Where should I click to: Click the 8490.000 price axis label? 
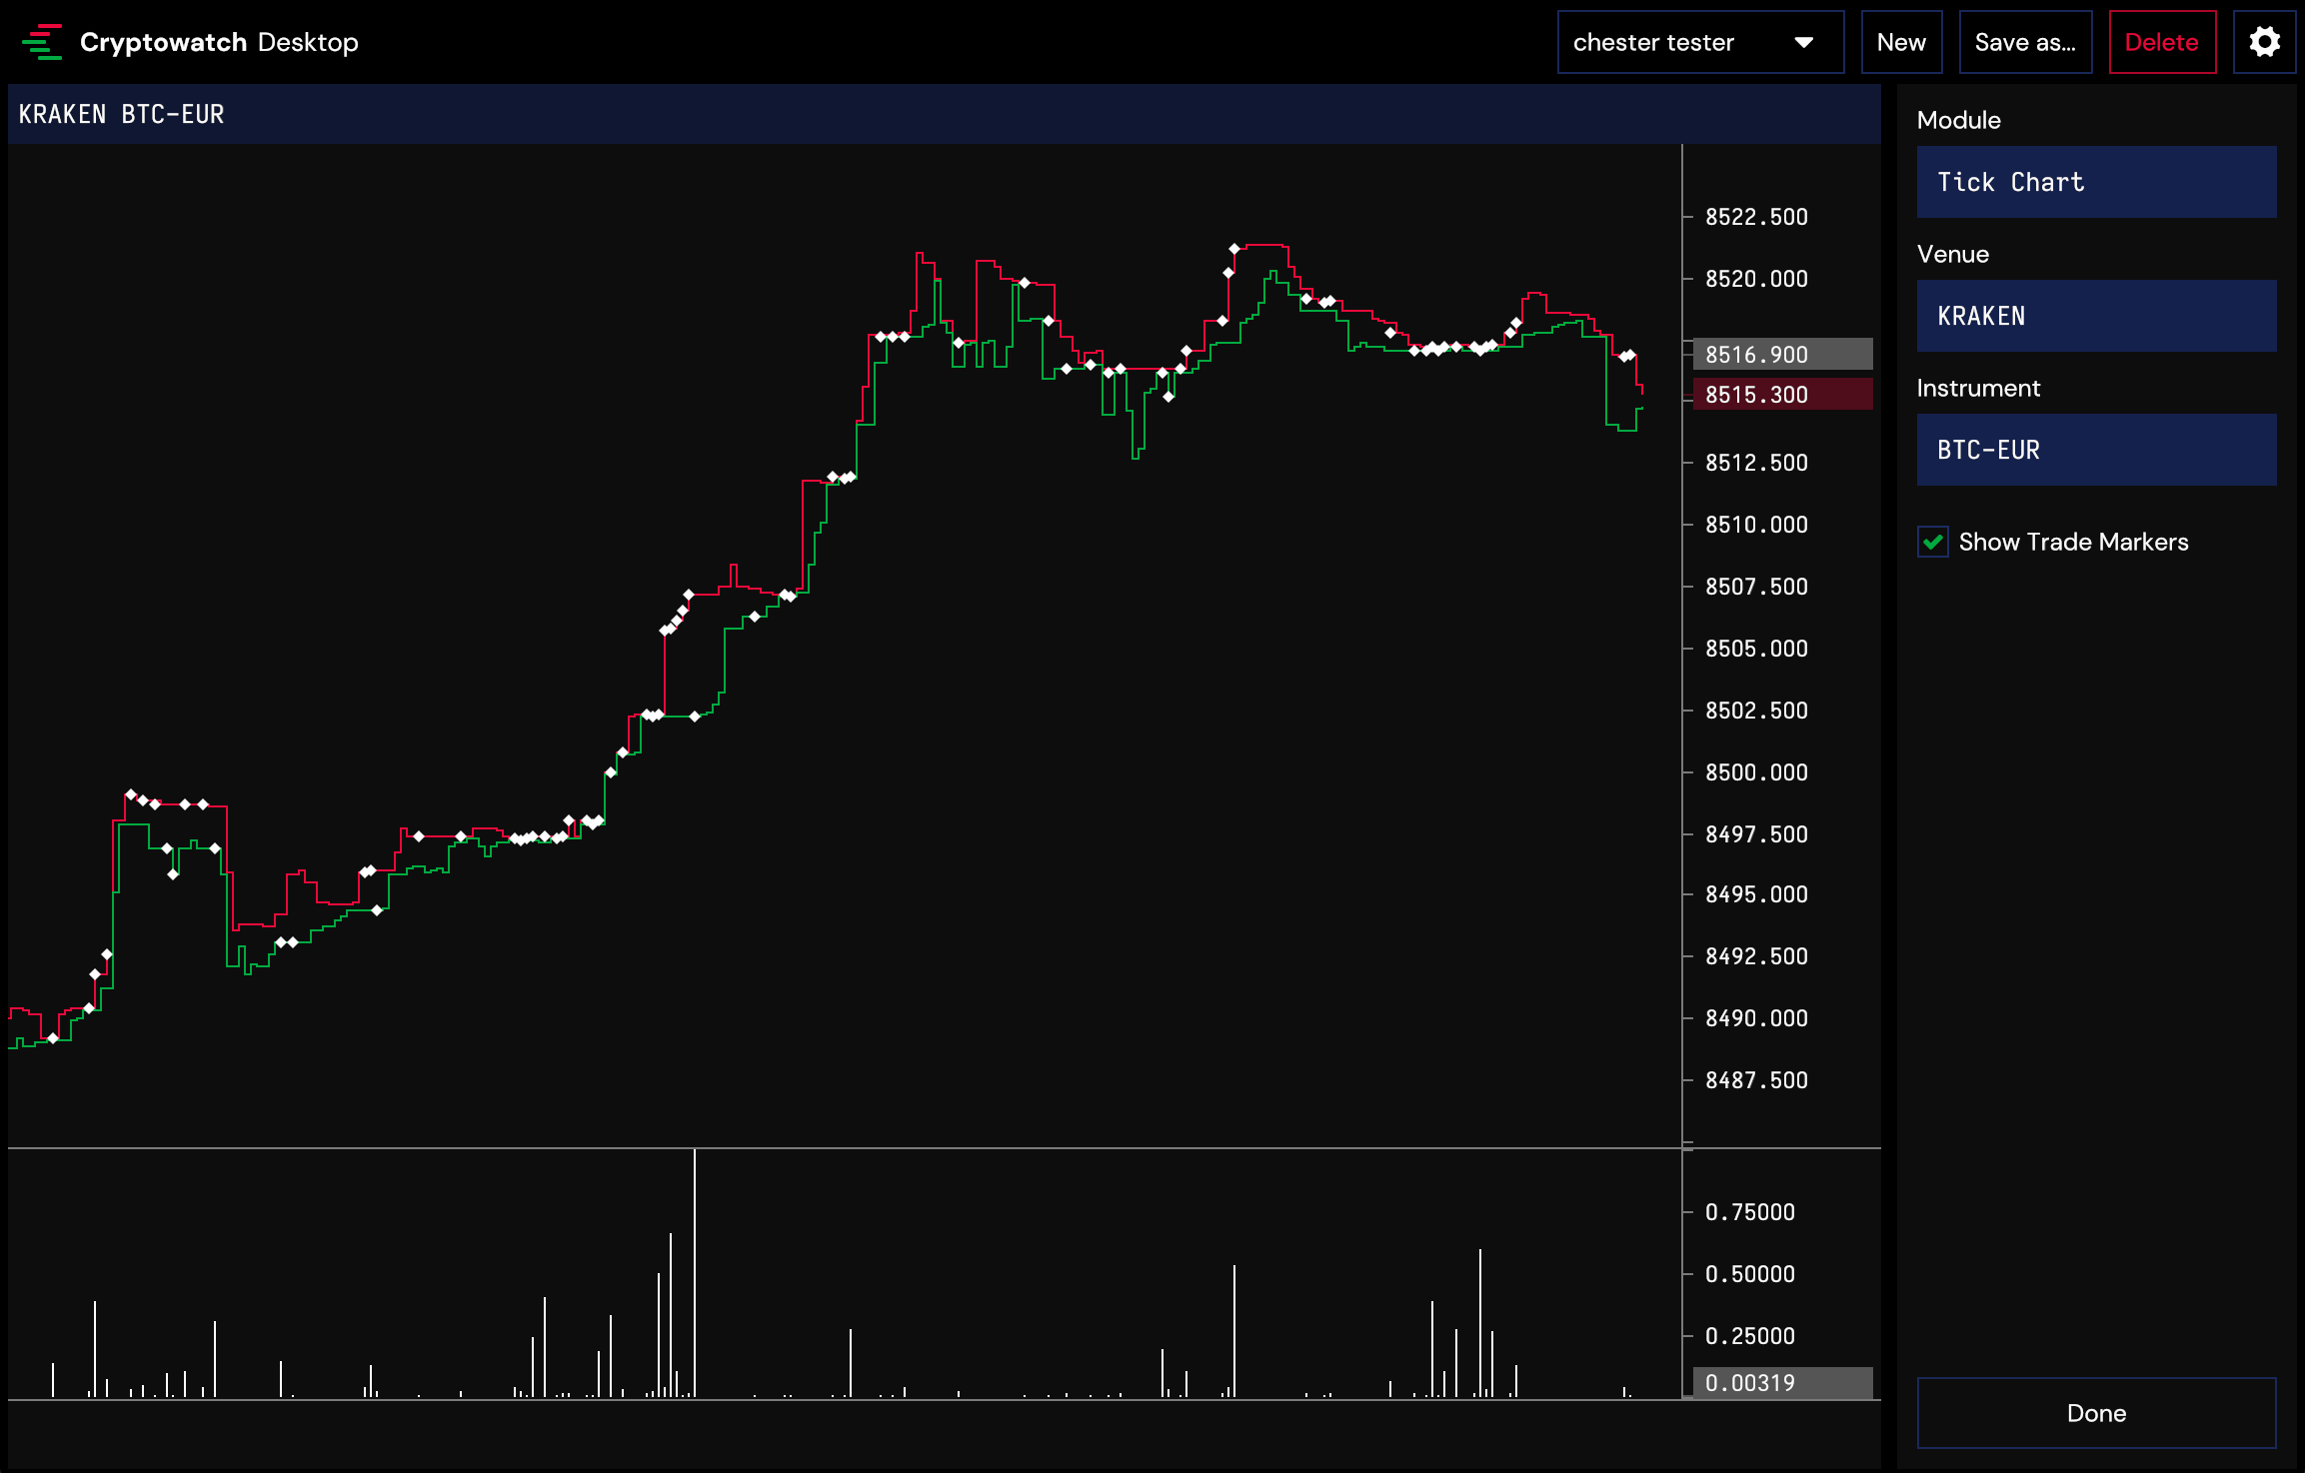click(1756, 1018)
